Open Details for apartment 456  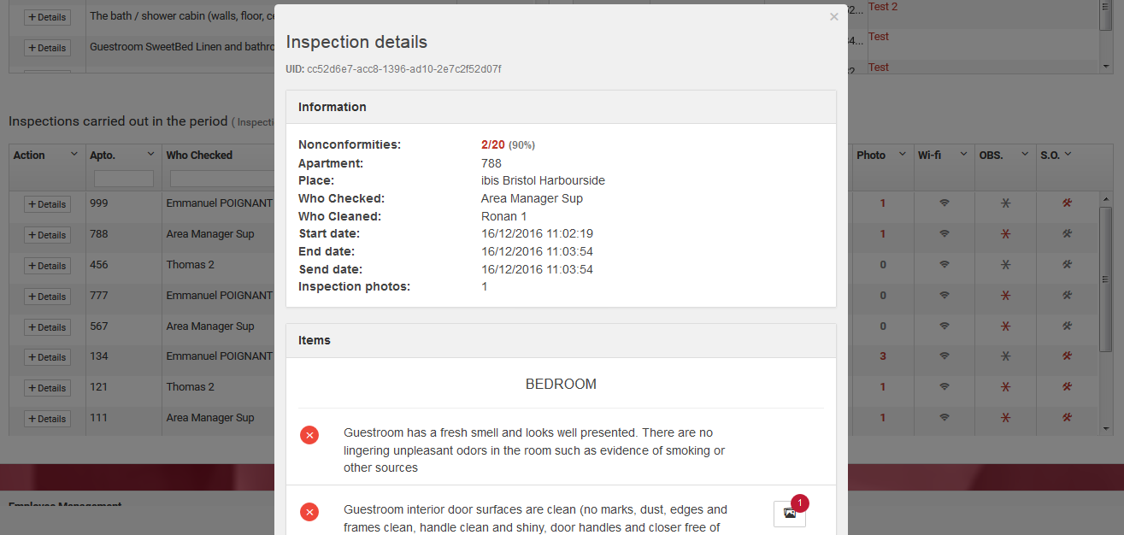47,266
